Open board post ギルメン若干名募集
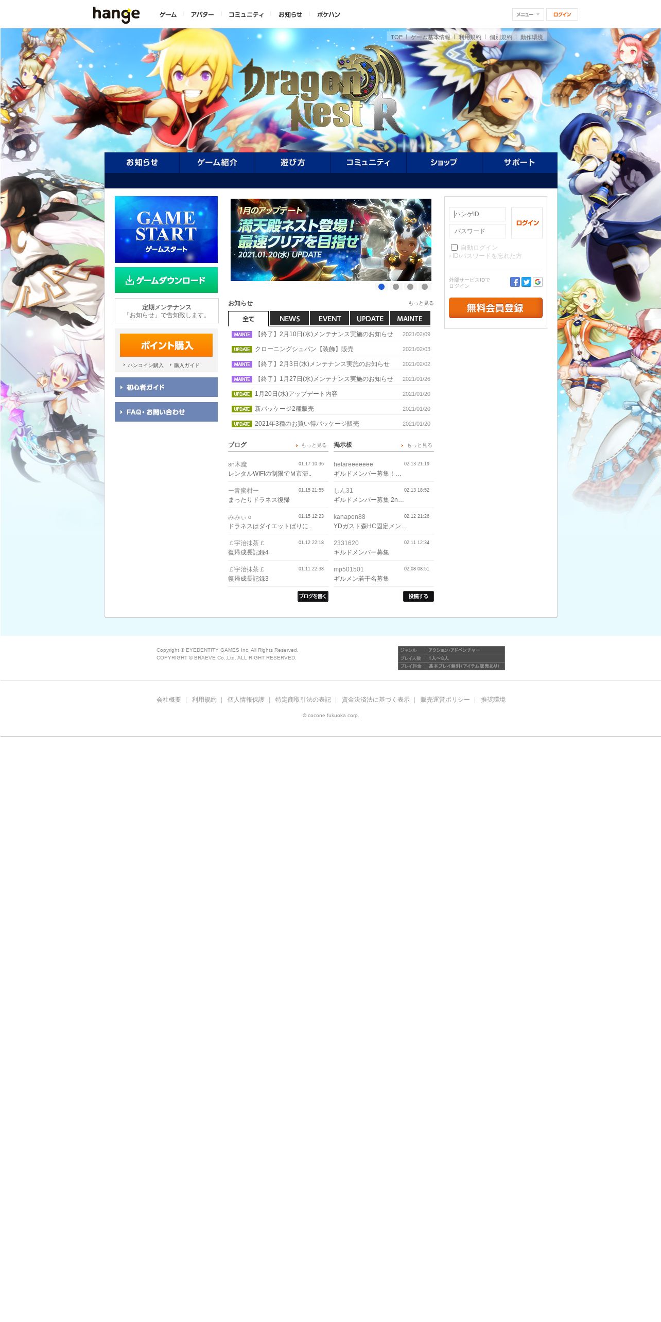 [361, 579]
